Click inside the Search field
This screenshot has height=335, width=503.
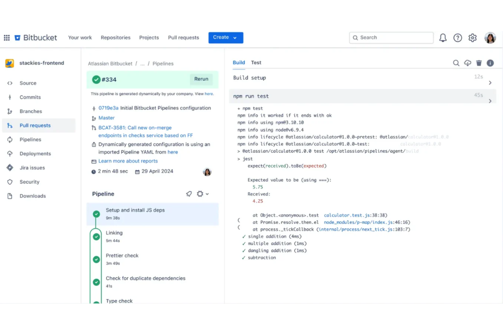[x=391, y=37]
